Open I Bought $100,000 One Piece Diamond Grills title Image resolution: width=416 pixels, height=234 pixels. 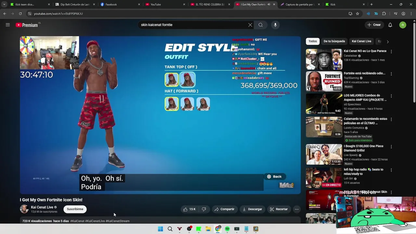[364, 148]
